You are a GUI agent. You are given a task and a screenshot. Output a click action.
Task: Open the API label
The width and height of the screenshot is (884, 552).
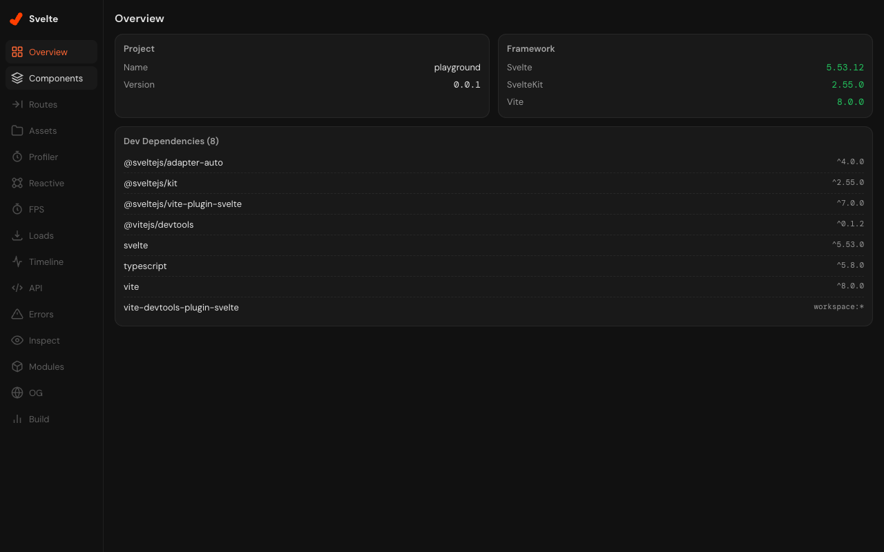36,288
